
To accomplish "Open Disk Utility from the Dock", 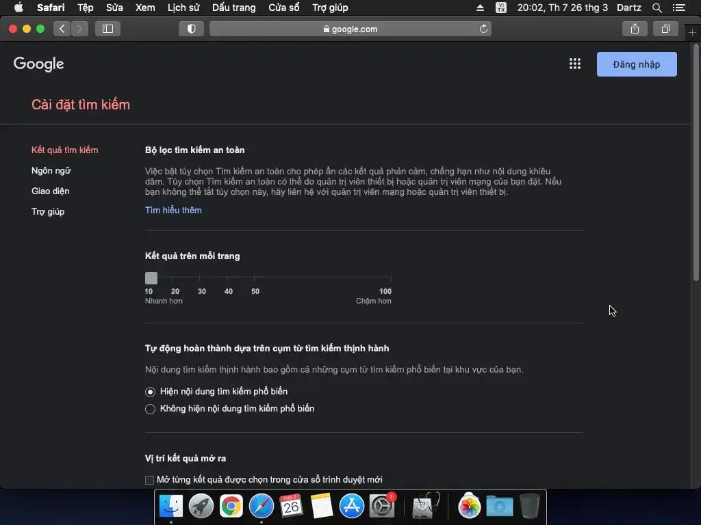I will [425, 506].
